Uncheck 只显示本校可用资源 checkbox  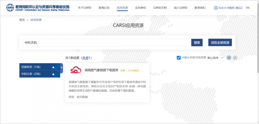(178, 58)
